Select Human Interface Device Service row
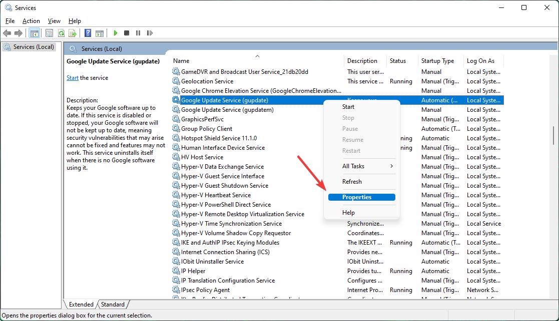The height and width of the screenshot is (321, 559). point(337,148)
